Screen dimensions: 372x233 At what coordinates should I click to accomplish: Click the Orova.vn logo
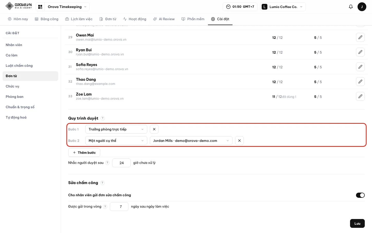pos(19,6)
